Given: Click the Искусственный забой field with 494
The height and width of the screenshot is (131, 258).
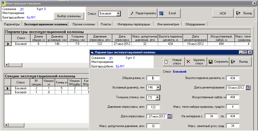Looking at the screenshot, I should [233, 97].
